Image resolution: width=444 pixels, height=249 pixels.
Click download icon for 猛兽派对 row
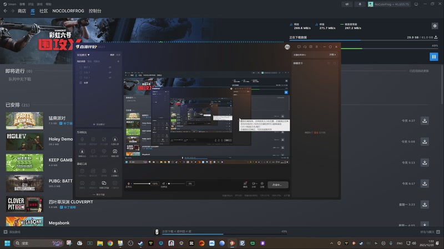425,121
